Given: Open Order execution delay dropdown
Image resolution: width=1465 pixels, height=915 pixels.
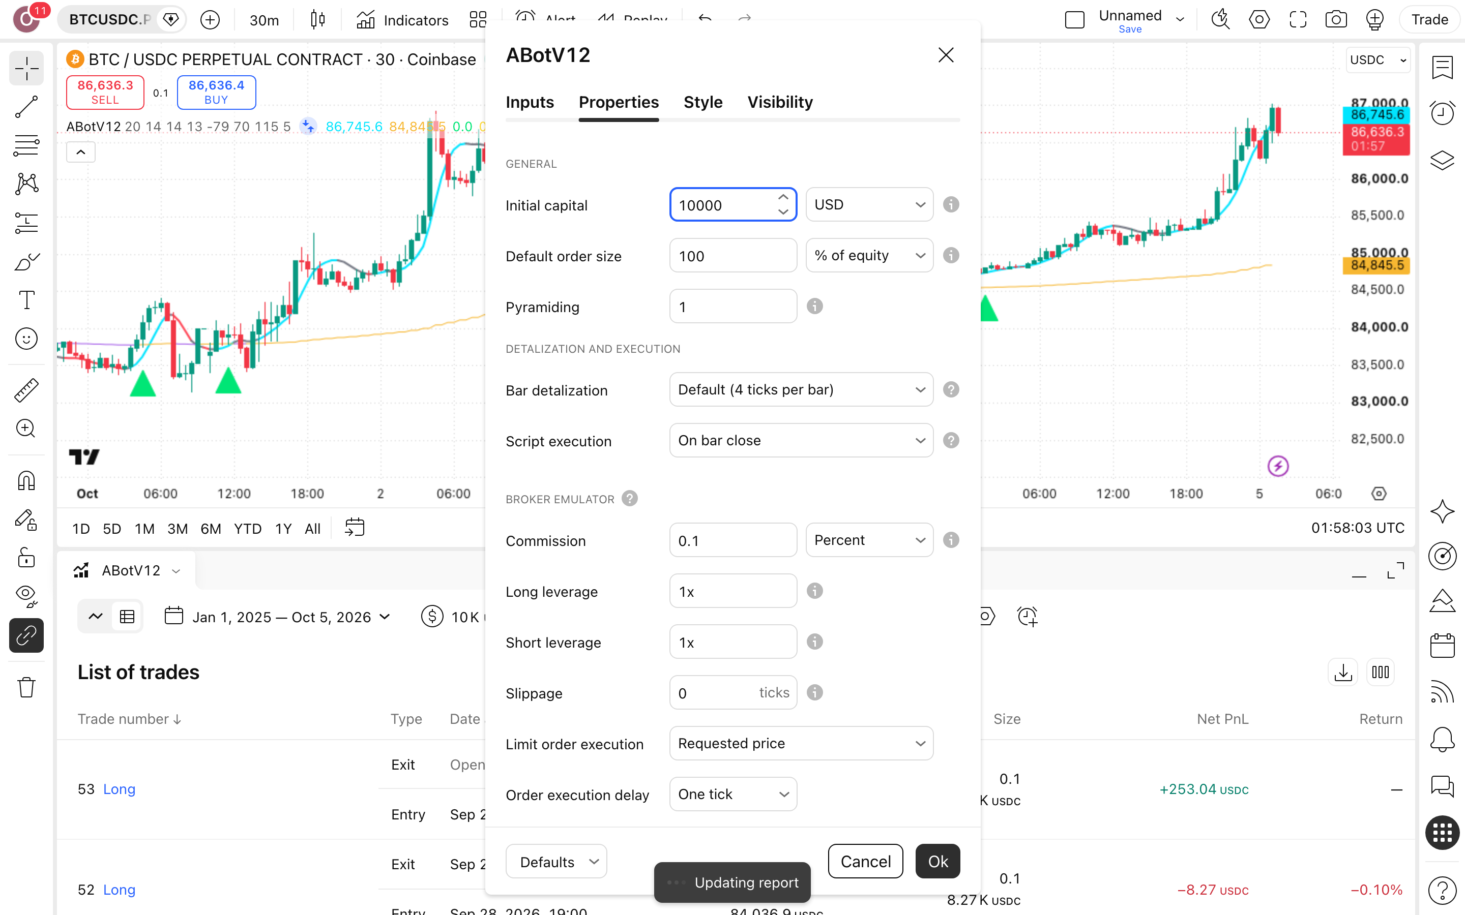Looking at the screenshot, I should tap(733, 794).
